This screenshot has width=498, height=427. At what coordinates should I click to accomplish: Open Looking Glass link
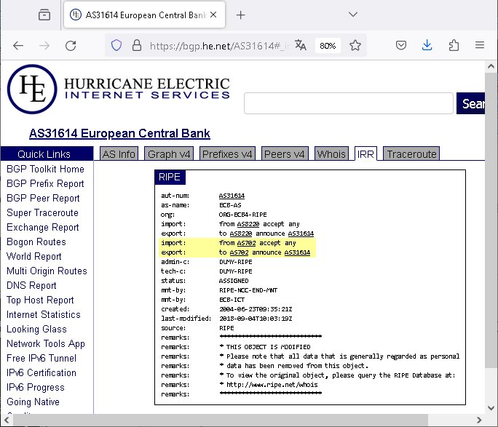pyautogui.click(x=36, y=330)
